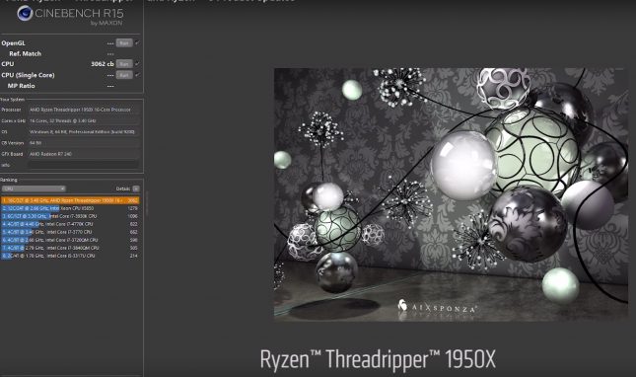Screen dimensions: 636x377
Task: Click the OpenGL label
Action: click(x=13, y=42)
